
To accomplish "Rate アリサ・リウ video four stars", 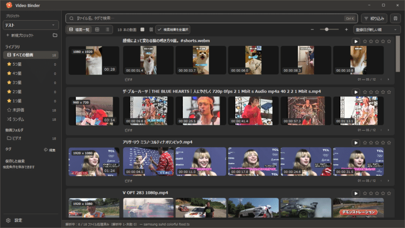I will [x=383, y=143].
